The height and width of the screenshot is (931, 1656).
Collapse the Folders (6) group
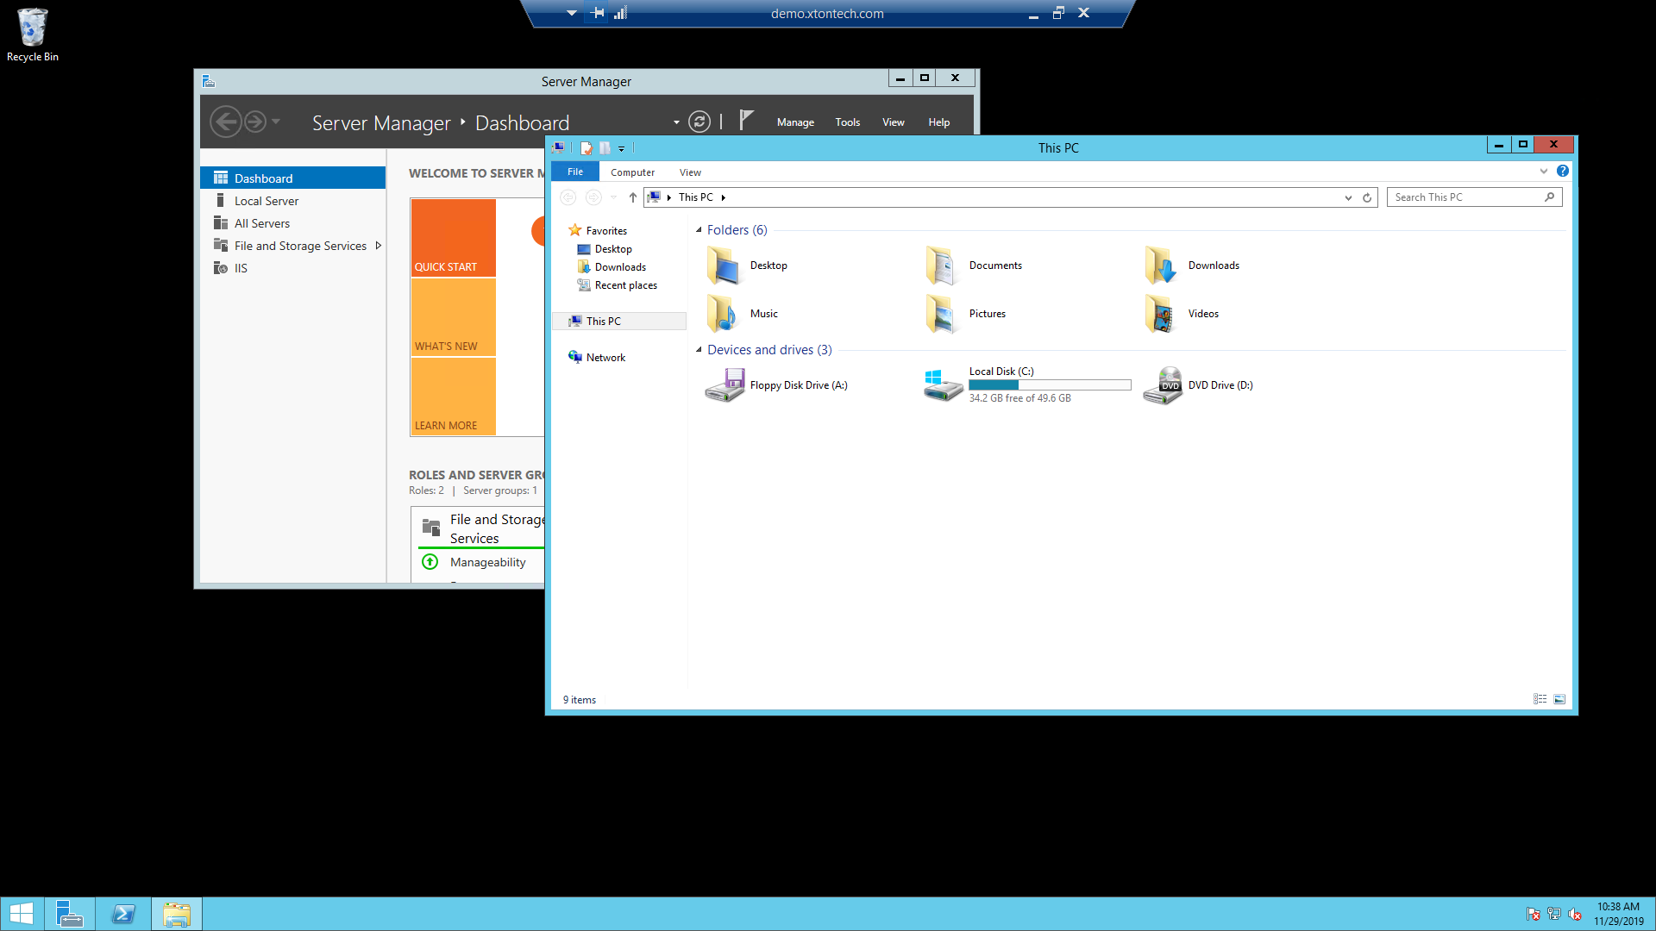coord(699,230)
